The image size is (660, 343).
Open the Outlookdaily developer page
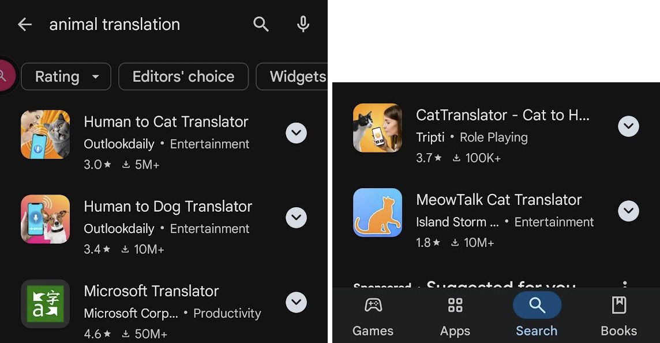pos(119,144)
